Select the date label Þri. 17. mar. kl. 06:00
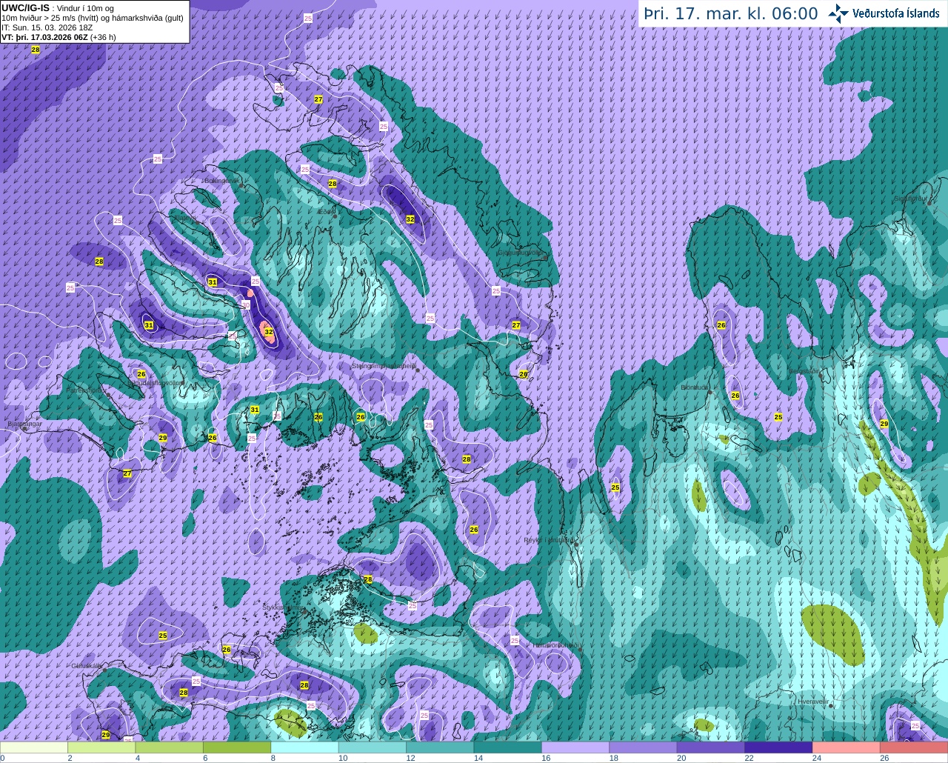The height and width of the screenshot is (763, 948). (x=730, y=14)
